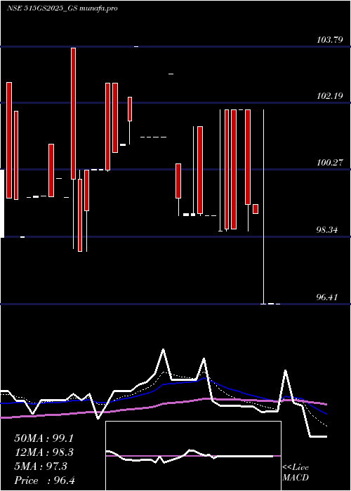Screen dimensions: 351x491
Task: Click the 5MA : 97.3 reading
Action: click(x=41, y=466)
